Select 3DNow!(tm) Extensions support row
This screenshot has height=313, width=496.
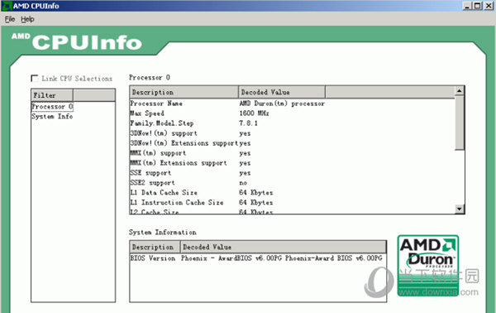click(x=292, y=143)
